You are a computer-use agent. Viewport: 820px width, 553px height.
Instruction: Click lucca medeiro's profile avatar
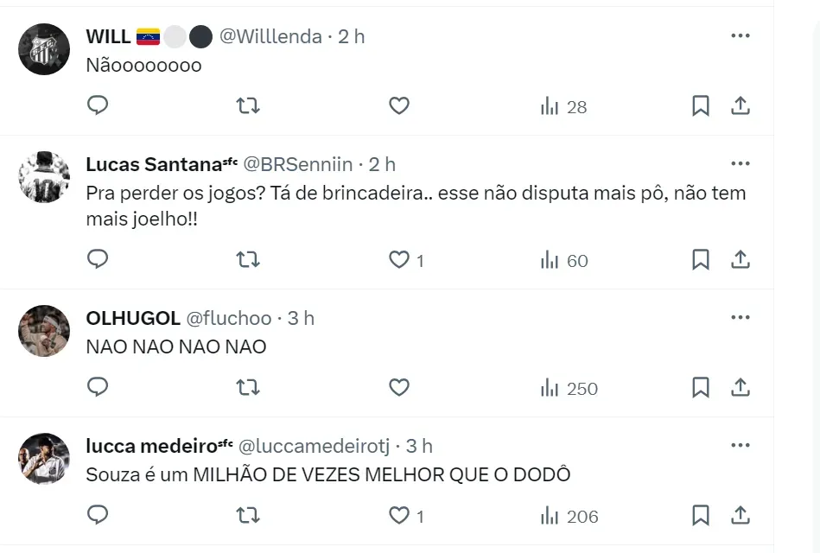pos(44,459)
